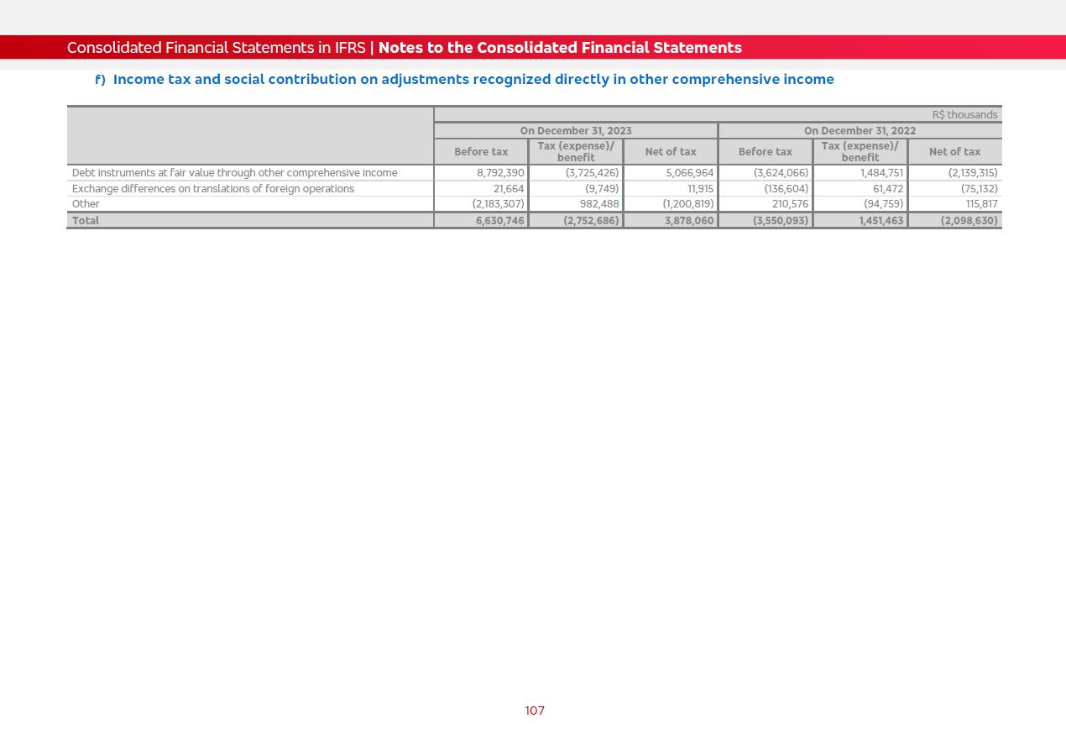Image resolution: width=1066 pixels, height=750 pixels.
Task: Select the 'Debt instruments at fair value' row label
Action: click(234, 173)
